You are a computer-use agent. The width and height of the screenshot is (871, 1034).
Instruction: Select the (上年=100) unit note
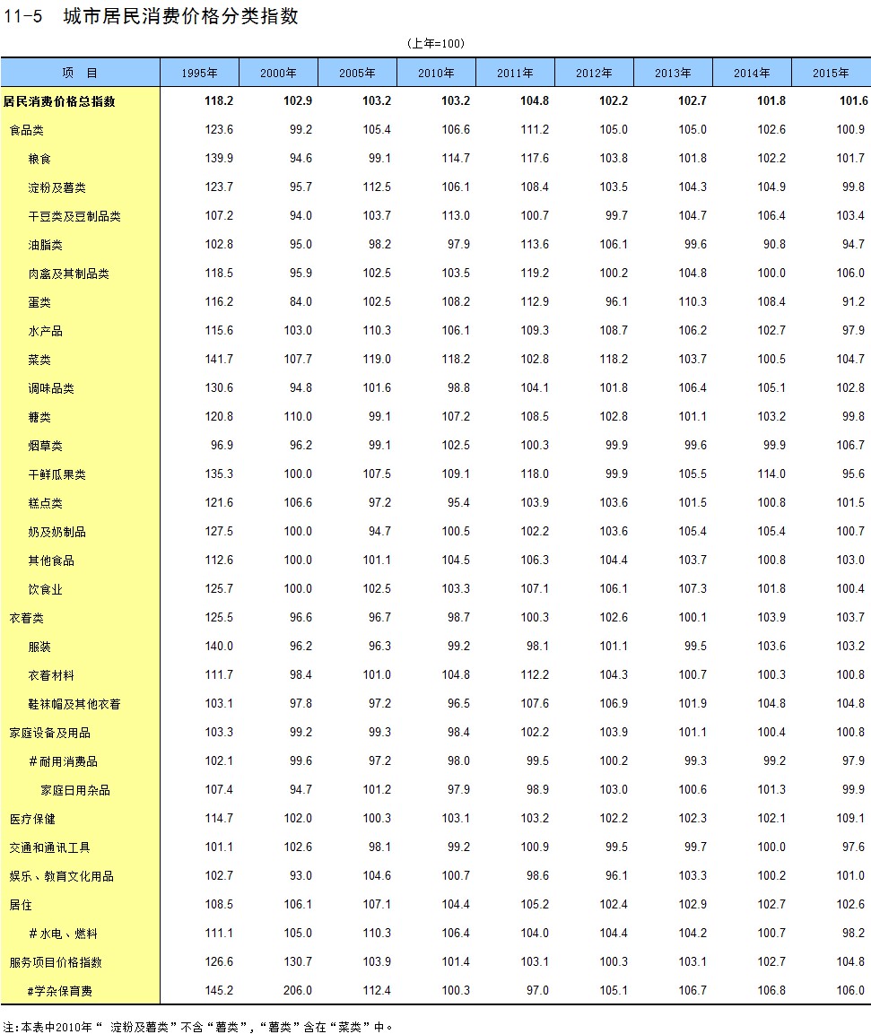pyautogui.click(x=436, y=43)
